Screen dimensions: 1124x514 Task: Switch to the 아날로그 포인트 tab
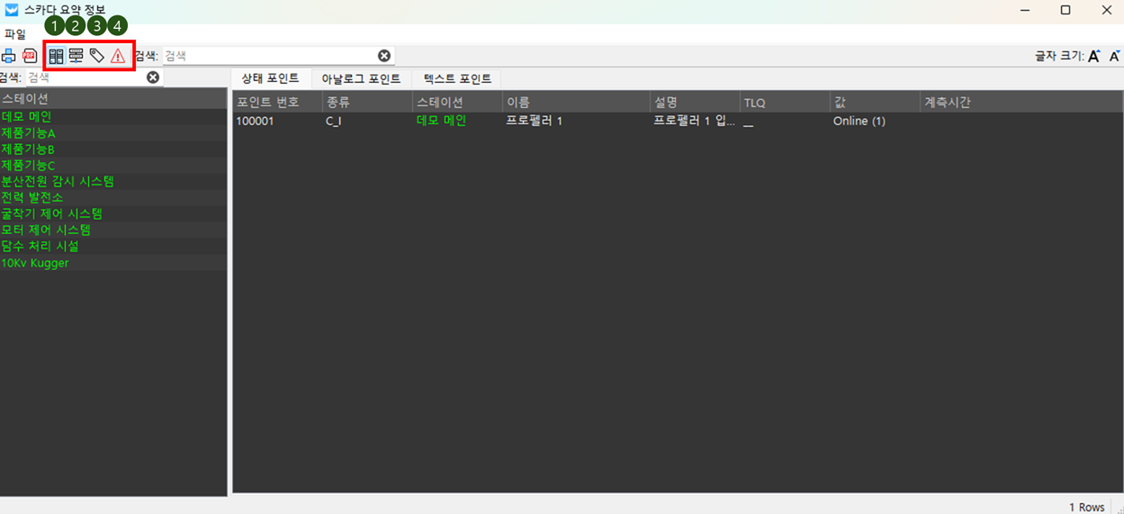tap(361, 78)
